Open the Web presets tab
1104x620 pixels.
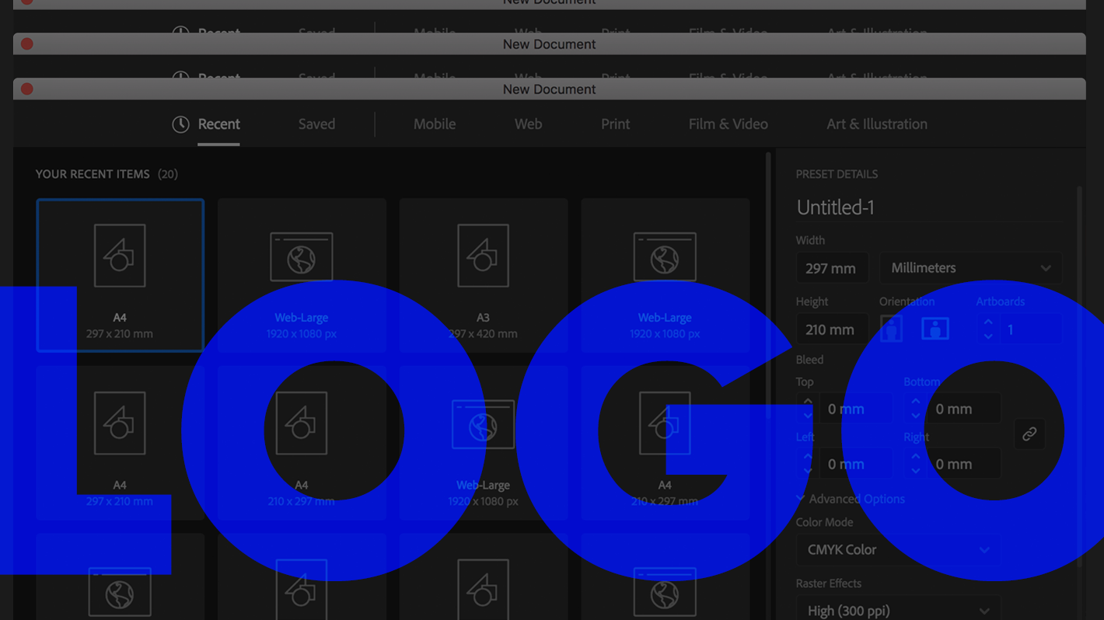(528, 124)
